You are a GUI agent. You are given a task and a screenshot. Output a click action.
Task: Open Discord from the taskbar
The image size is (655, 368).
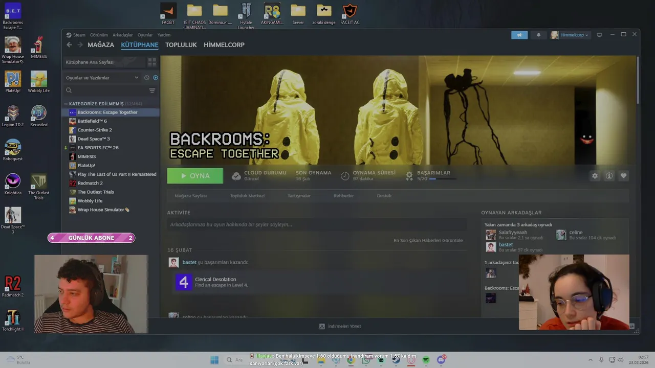tap(442, 360)
